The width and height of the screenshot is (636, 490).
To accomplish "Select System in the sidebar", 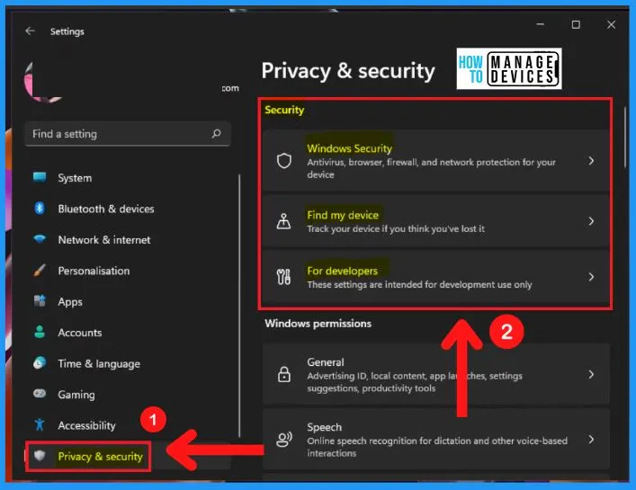I will point(75,178).
